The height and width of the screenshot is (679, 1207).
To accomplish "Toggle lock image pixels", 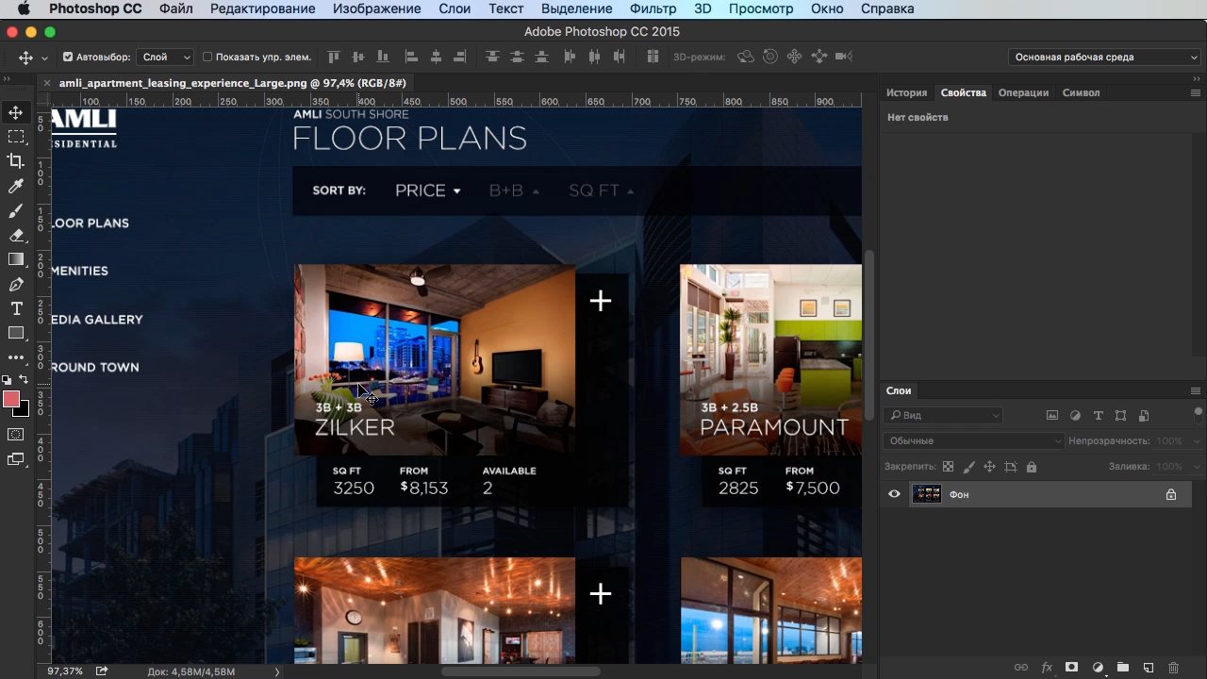I will [x=968, y=467].
